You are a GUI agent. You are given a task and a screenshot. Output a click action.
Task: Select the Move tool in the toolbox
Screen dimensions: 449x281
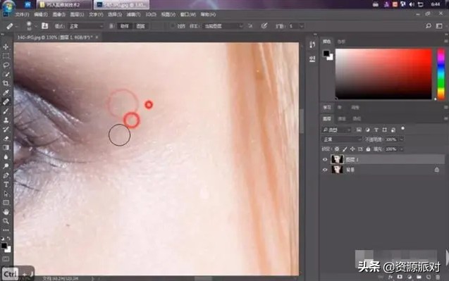(x=6, y=46)
